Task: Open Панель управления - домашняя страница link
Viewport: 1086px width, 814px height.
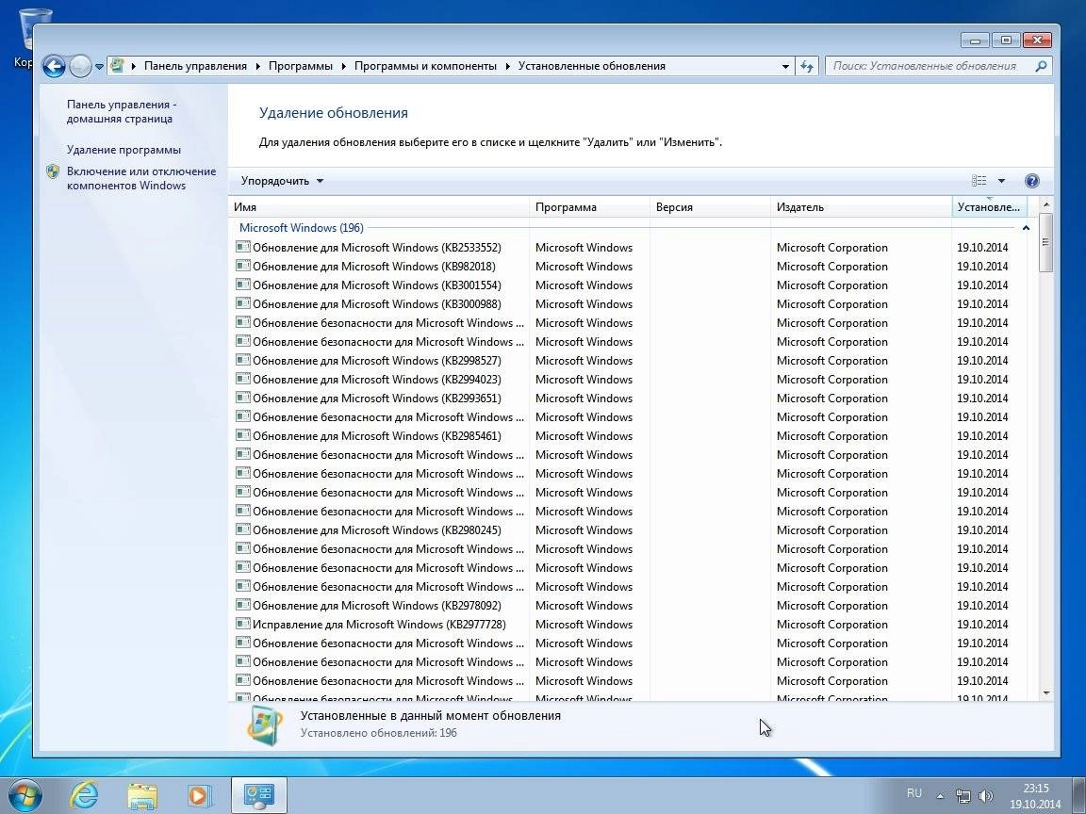Action: click(122, 111)
